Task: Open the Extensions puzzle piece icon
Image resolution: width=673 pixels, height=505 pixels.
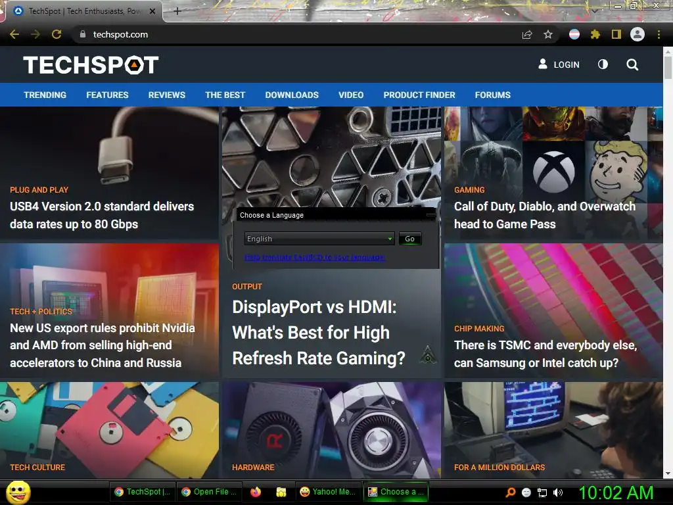Action: [x=595, y=34]
